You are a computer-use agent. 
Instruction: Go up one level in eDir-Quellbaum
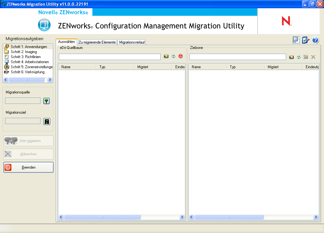coord(166,57)
